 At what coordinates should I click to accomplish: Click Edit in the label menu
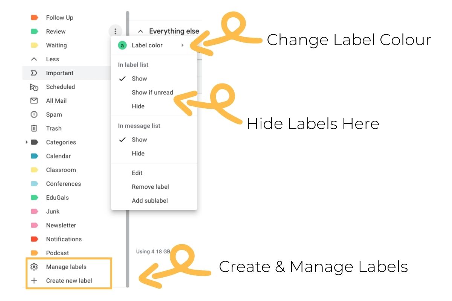point(137,173)
